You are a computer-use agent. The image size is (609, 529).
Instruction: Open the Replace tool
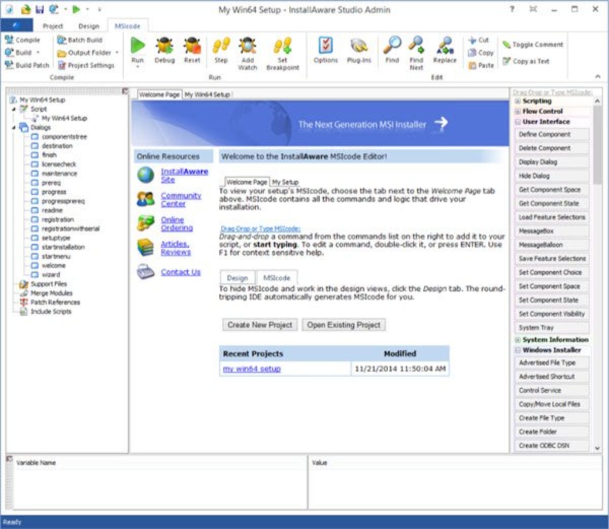pos(445,50)
